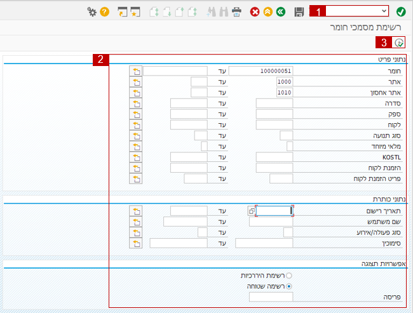413x313 pixels.
Task: Click the סוג תנועה from-value field
Action: click(287, 136)
